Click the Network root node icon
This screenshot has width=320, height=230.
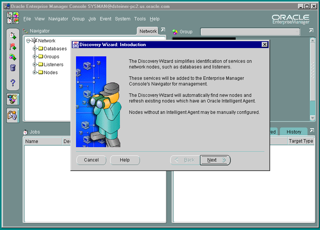tap(34, 40)
